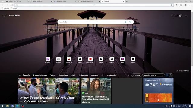
Task: Click the taskbar clock and date
Action: point(184,106)
